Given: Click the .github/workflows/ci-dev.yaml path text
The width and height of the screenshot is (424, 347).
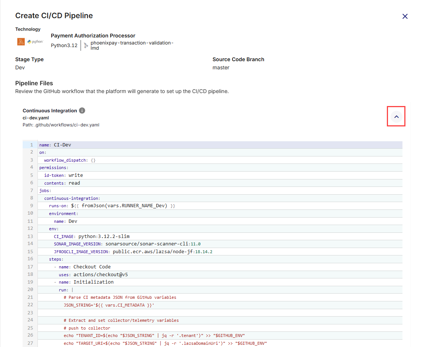Looking at the screenshot, I should click(61, 125).
